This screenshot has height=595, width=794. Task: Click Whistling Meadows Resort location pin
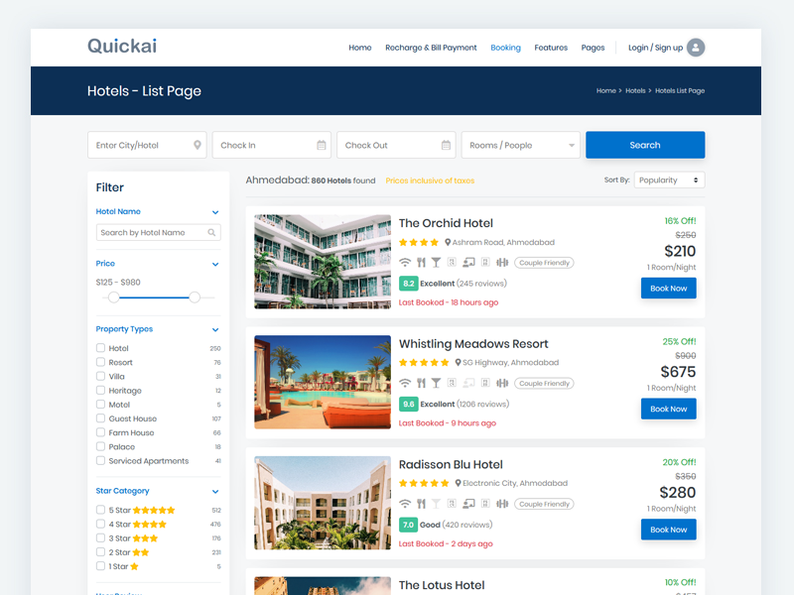pos(458,363)
